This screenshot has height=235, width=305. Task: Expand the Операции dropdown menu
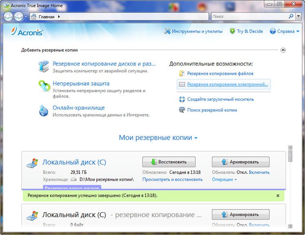pos(224,180)
